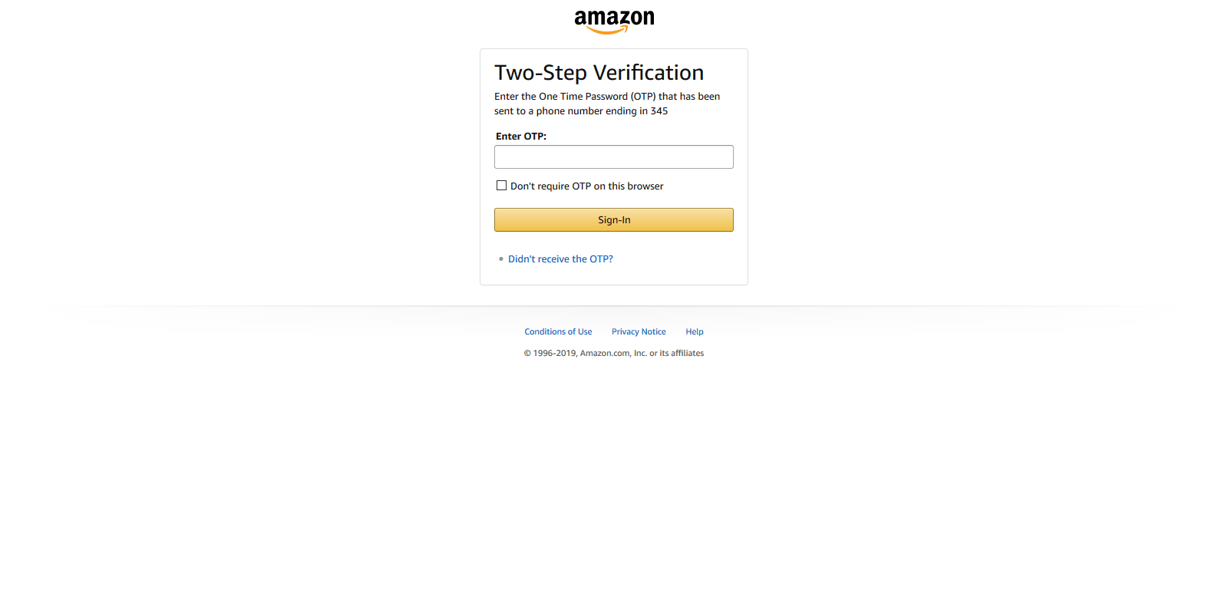
Task: Click the copyright notice text
Action: 613,353
